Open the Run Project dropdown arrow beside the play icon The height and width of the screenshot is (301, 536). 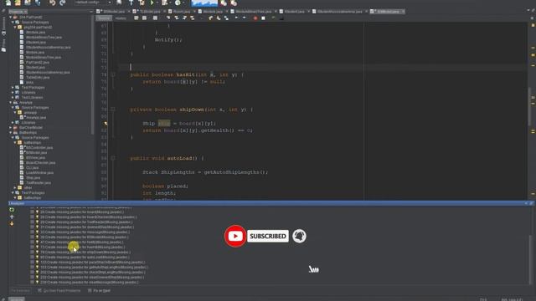[157, 3]
